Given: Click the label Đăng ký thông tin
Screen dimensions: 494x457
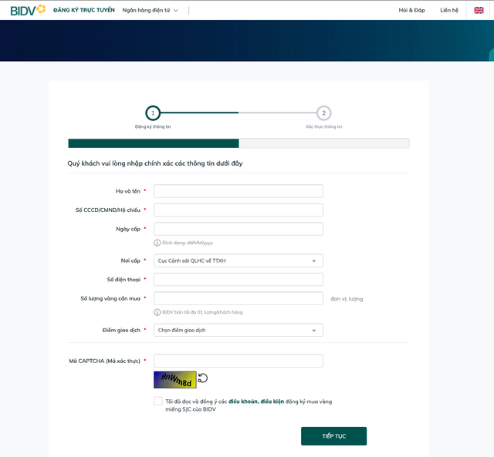Looking at the screenshot, I should (153, 126).
